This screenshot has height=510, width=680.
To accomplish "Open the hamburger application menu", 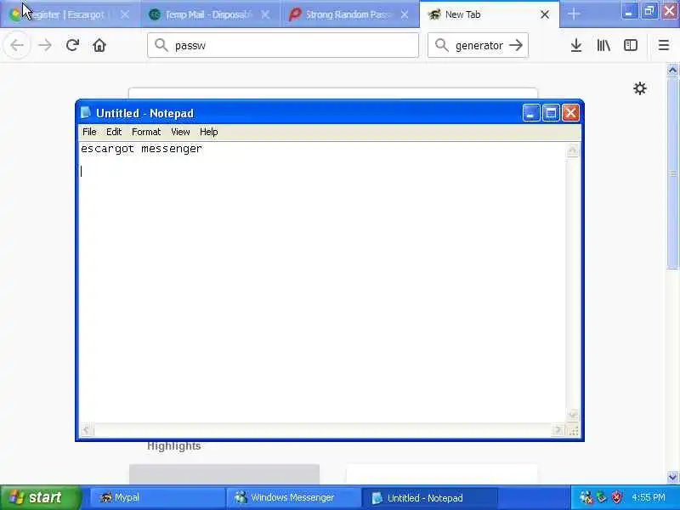I will [664, 45].
